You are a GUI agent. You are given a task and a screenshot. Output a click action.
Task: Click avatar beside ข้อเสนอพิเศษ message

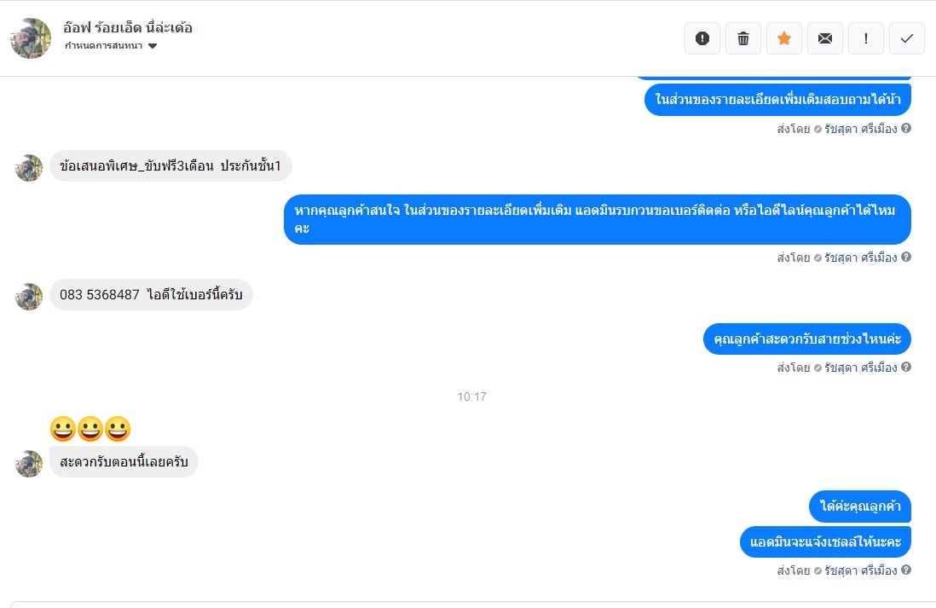[x=29, y=168]
